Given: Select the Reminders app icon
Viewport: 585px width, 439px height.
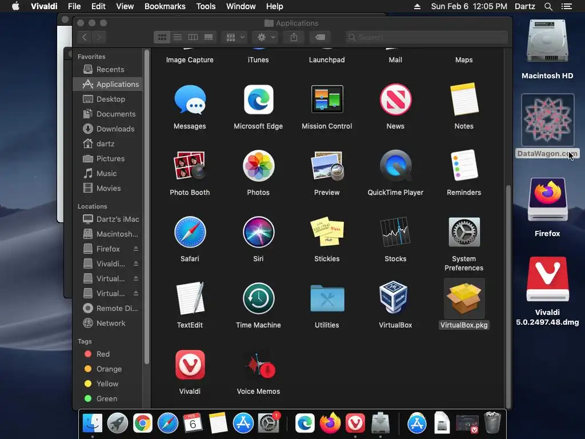Looking at the screenshot, I should pyautogui.click(x=464, y=166).
